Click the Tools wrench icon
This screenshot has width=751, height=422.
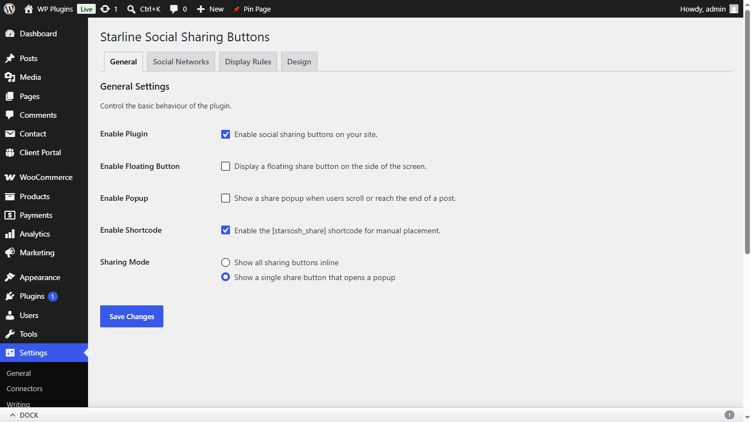[10, 334]
